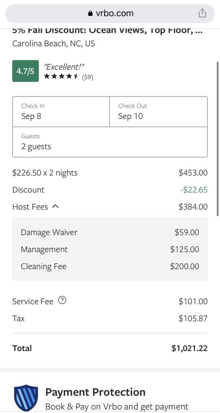This screenshot has height=413, width=220.
Task: Tap the green 4.7/5 rating badge
Action: click(x=25, y=71)
